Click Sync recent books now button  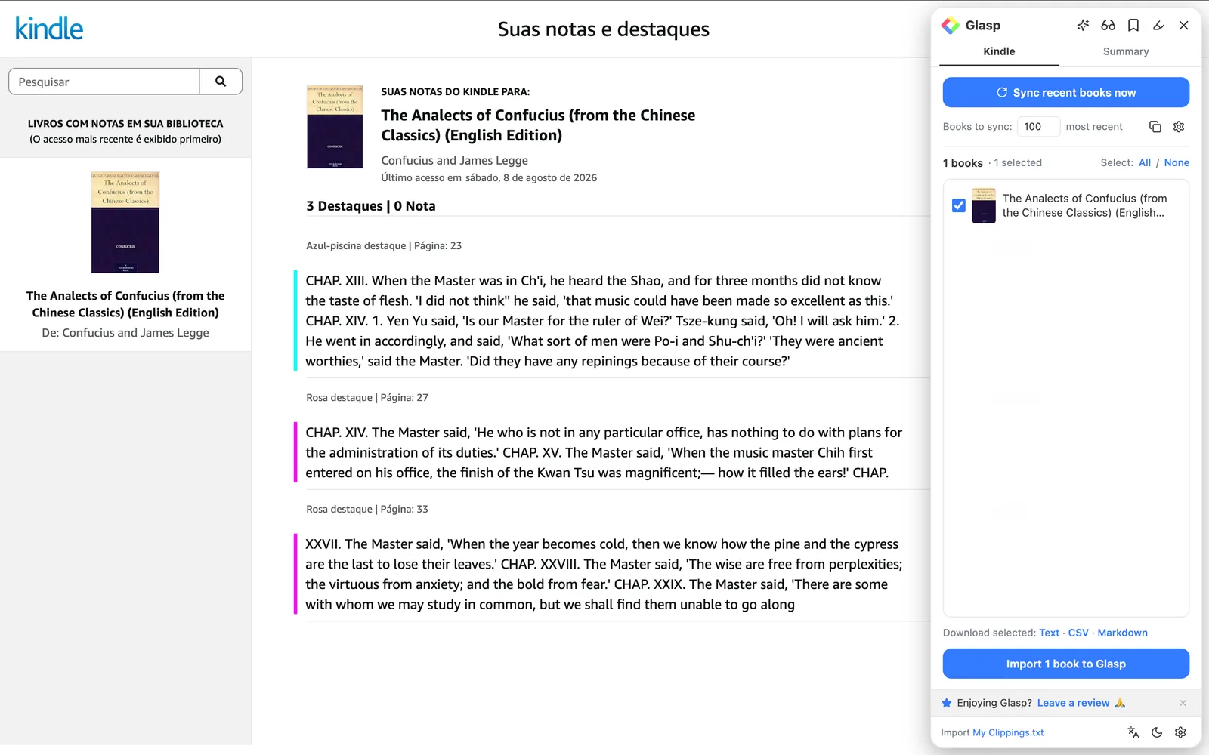1065,92
